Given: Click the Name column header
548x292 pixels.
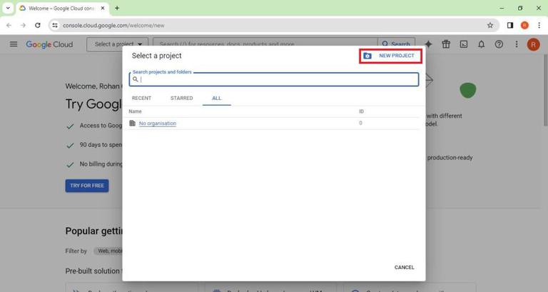Looking at the screenshot, I should [x=135, y=111].
